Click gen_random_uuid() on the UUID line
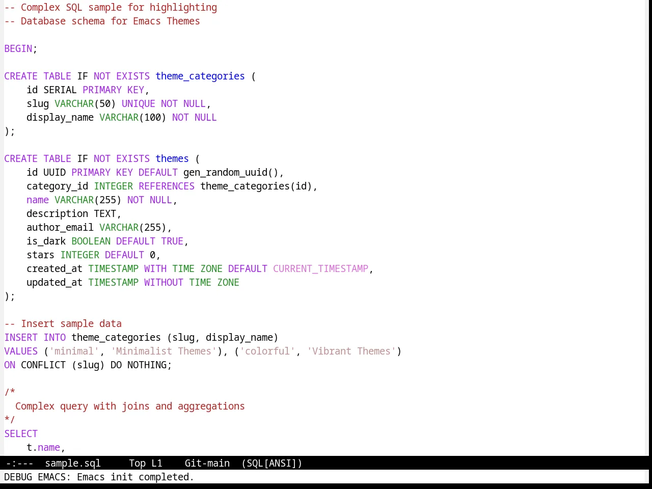Viewport: 652px width, 489px height. click(x=231, y=172)
